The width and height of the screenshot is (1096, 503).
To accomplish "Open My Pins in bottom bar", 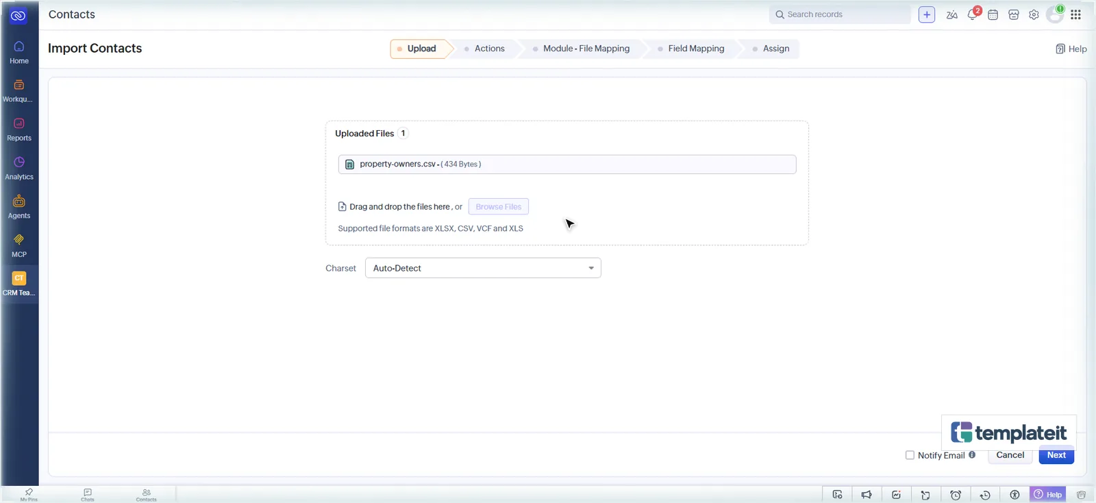I will 29,495.
